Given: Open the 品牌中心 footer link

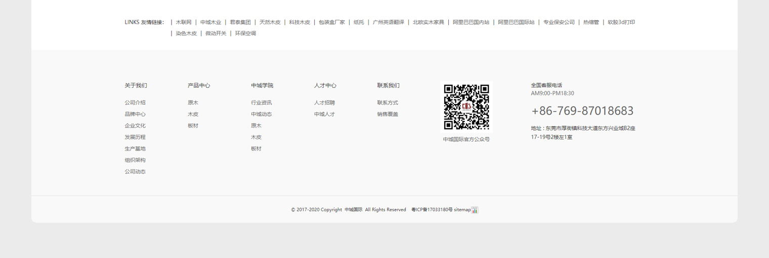Looking at the screenshot, I should point(135,114).
